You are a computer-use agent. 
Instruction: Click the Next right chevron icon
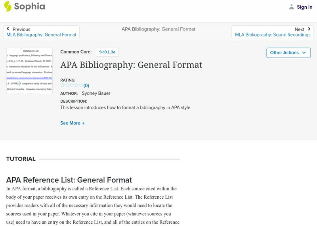(x=309, y=29)
